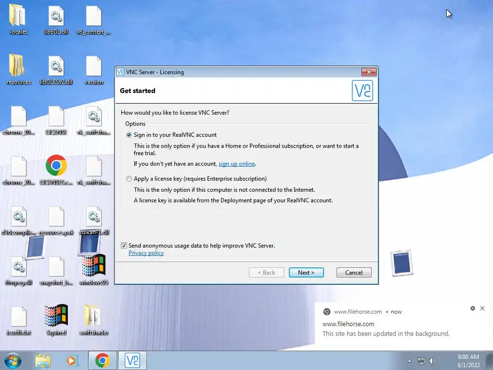Open filehorse notification settings gear
Image resolution: width=493 pixels, height=370 pixels.
point(473,308)
